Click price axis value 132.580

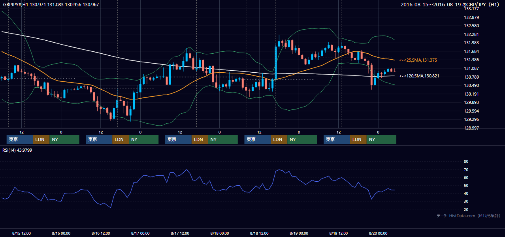point(471,26)
